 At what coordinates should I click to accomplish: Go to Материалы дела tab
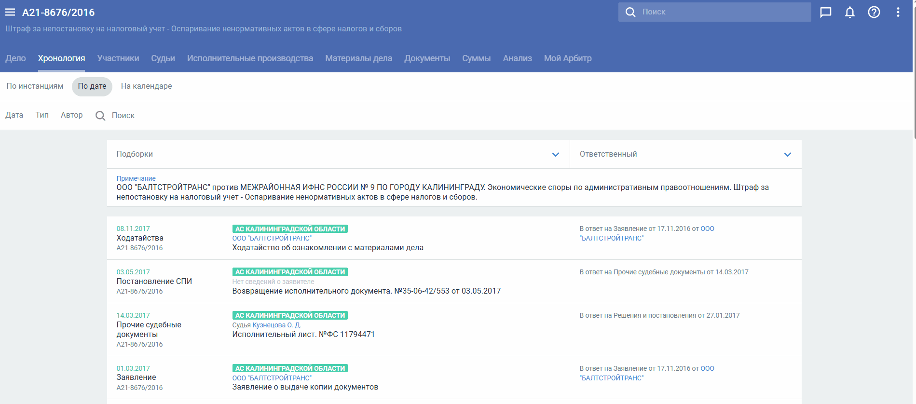click(x=358, y=58)
